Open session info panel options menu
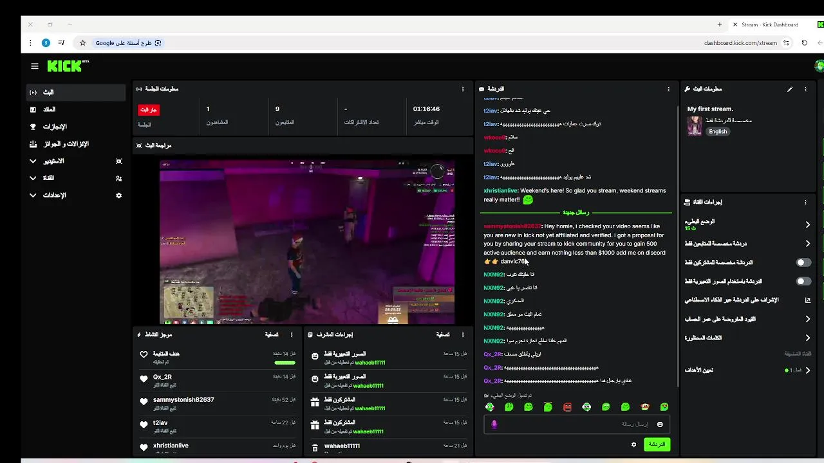The height and width of the screenshot is (463, 824). point(463,89)
